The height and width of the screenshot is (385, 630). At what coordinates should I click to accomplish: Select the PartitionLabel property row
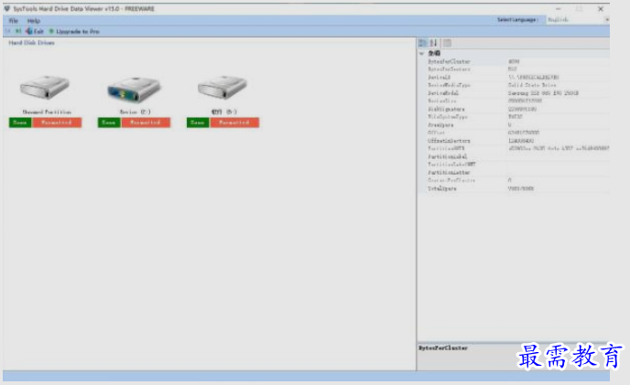(514, 156)
